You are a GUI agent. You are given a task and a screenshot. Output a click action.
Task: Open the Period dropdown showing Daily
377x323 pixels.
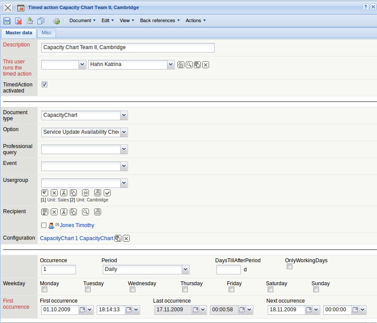click(x=186, y=270)
